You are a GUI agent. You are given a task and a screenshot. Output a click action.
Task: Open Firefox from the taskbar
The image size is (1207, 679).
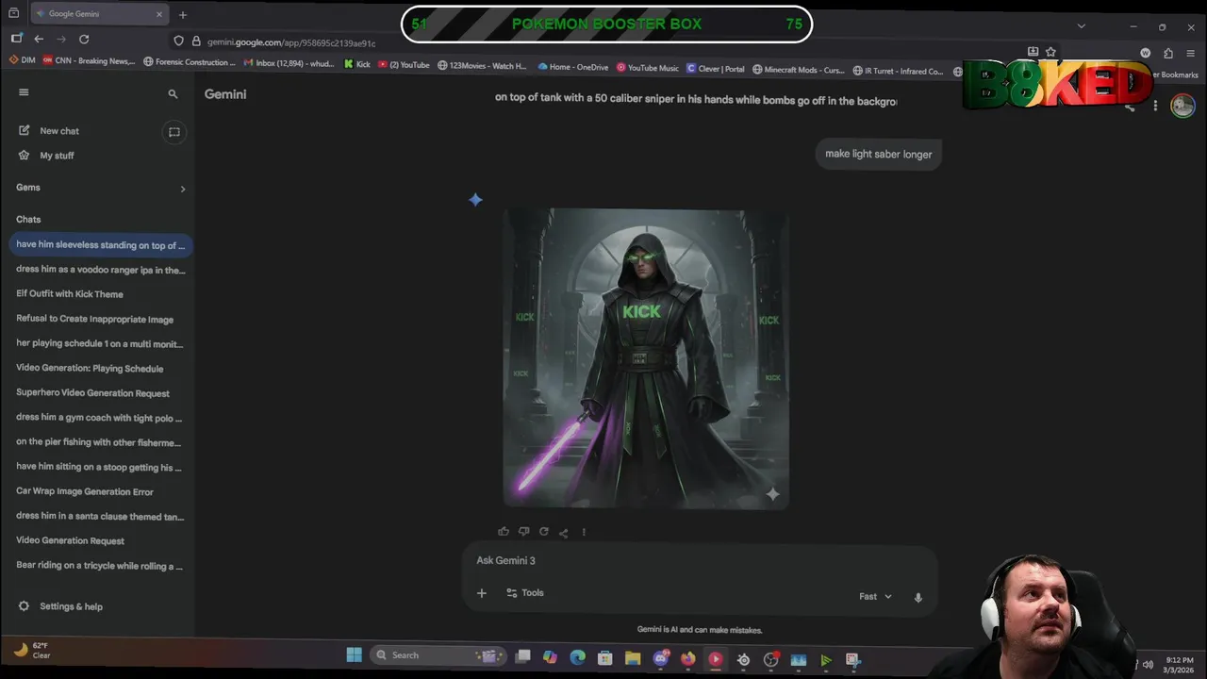tap(687, 658)
